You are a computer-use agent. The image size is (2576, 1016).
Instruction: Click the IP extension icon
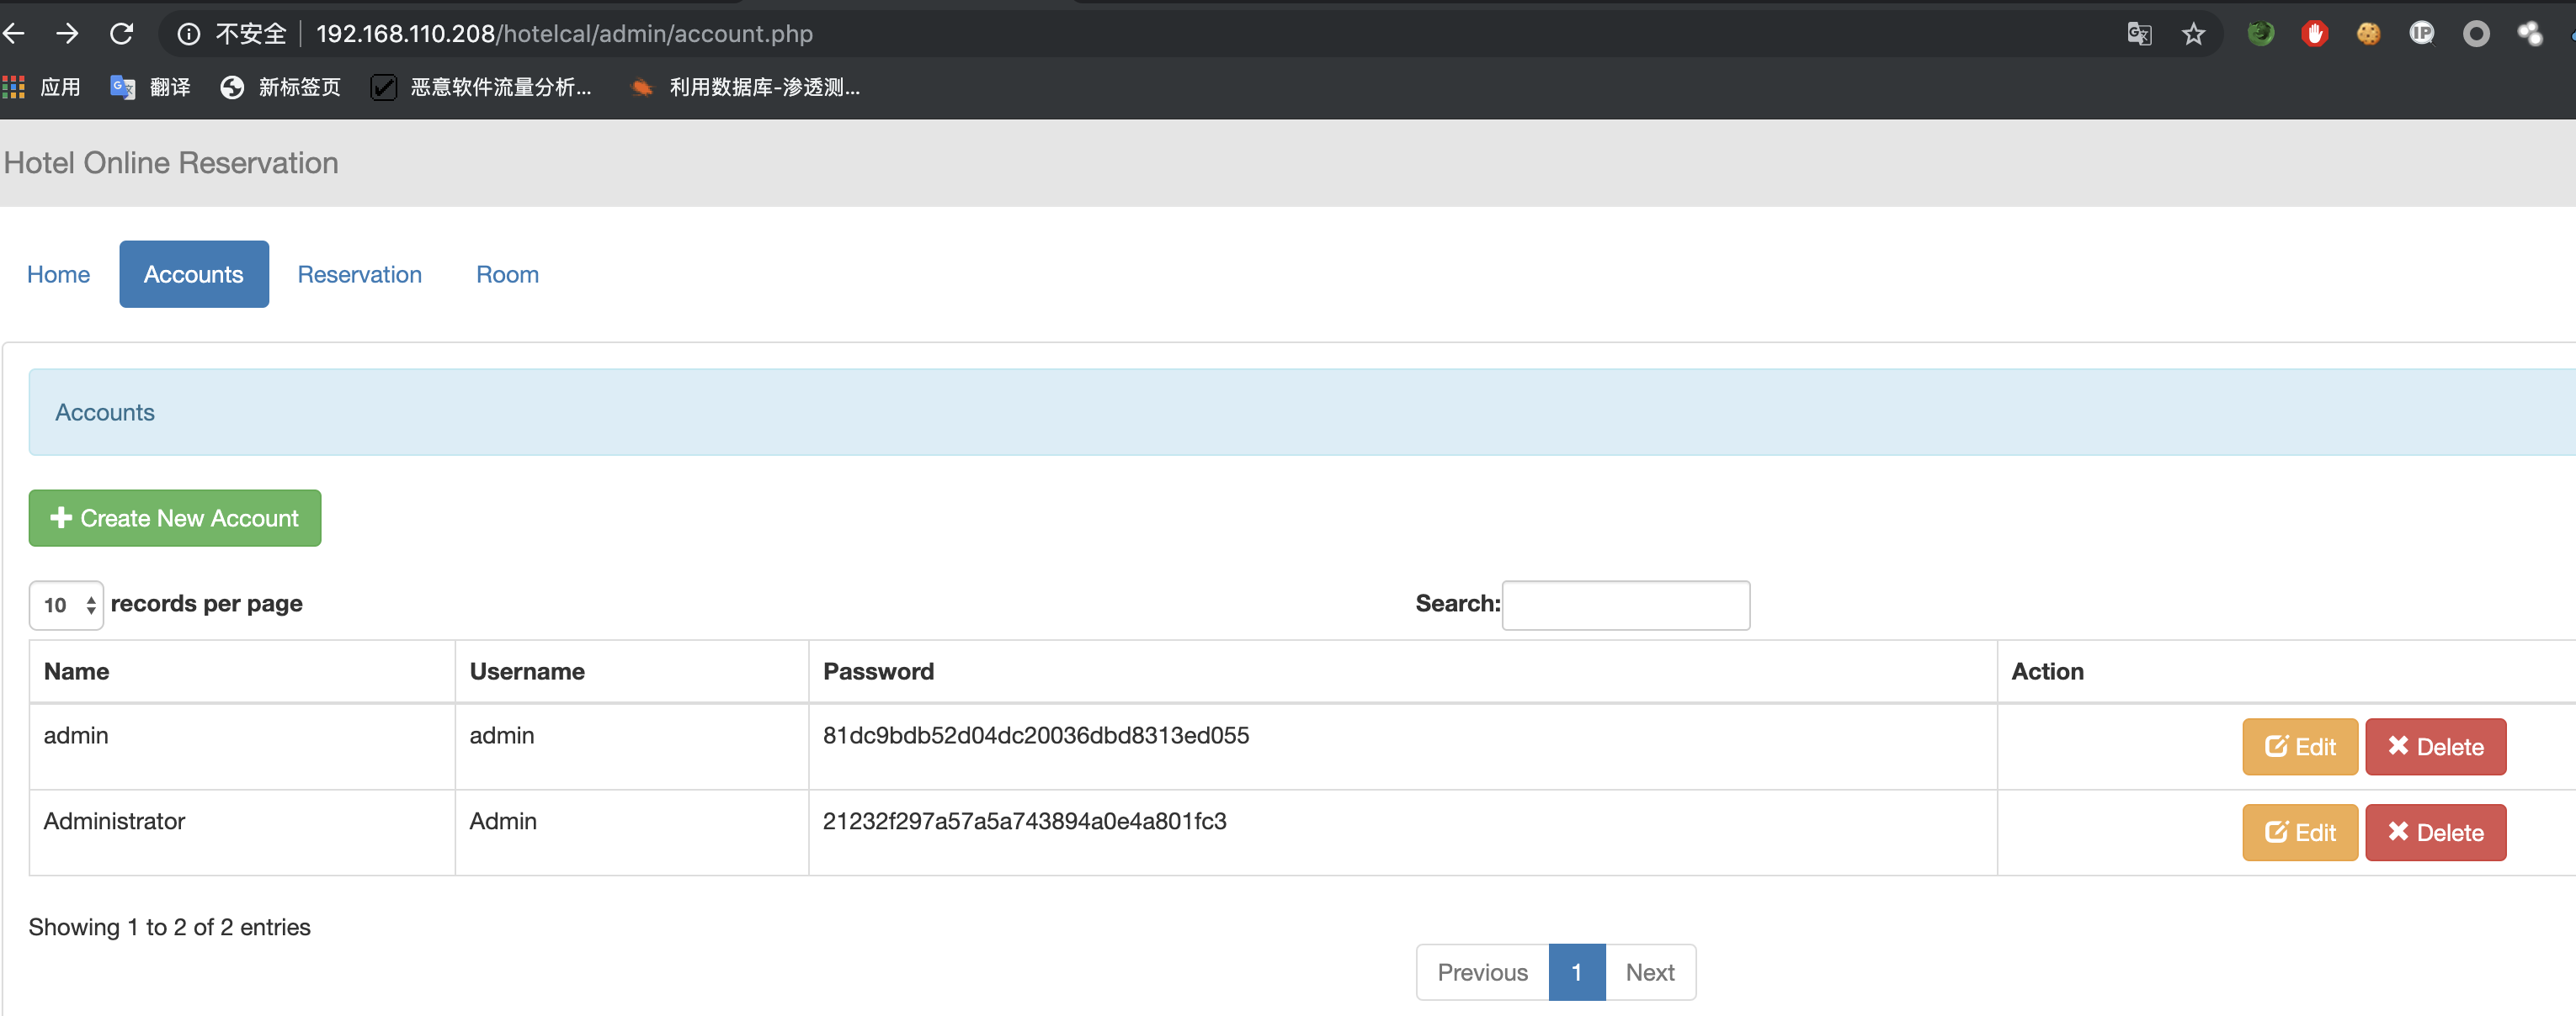click(x=2421, y=34)
